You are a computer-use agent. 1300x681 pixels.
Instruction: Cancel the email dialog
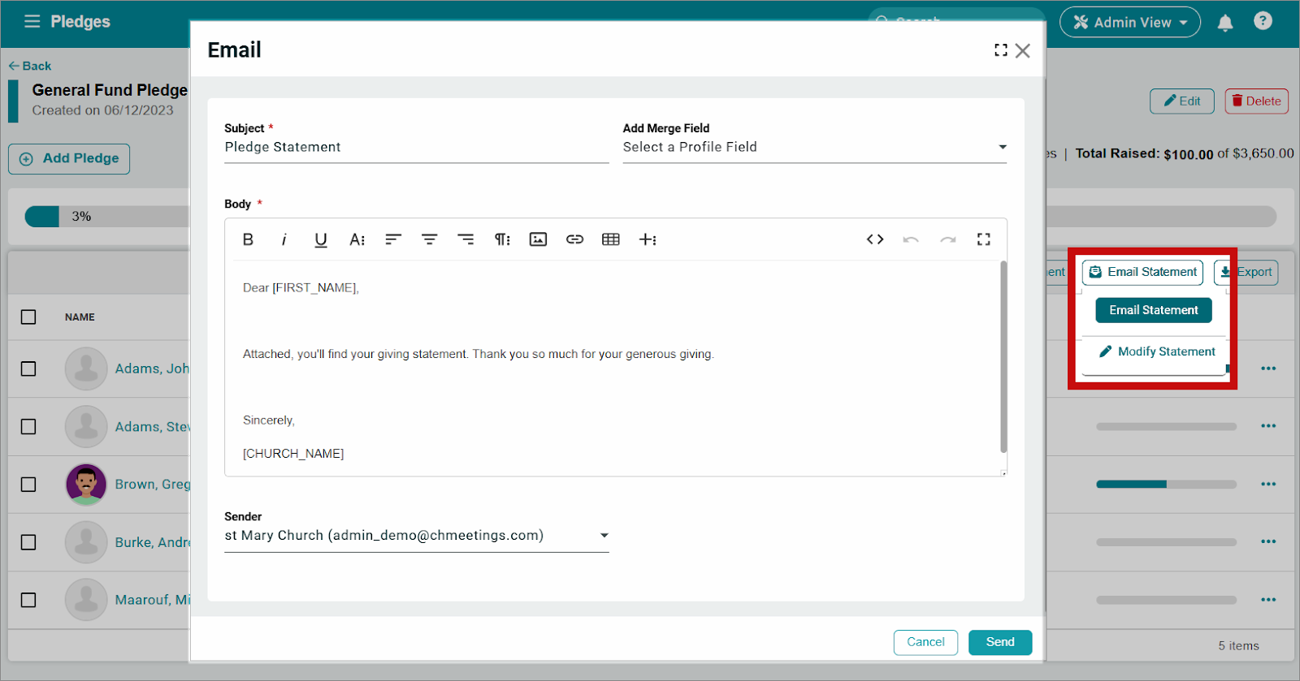pos(925,642)
